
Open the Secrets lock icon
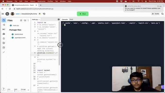tap(4, 38)
